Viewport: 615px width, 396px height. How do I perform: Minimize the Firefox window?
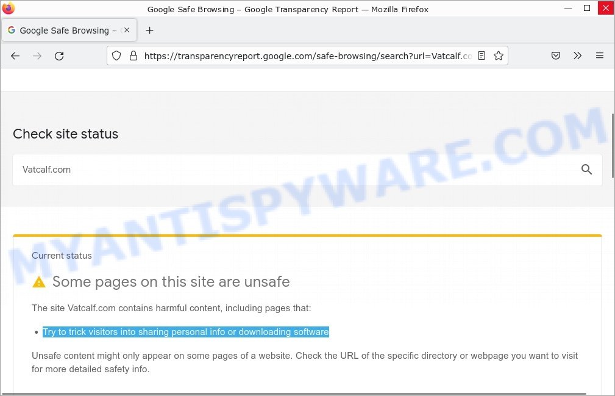[568, 9]
